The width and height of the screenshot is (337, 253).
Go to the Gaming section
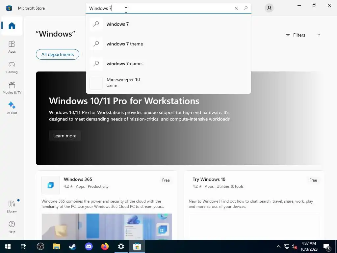[x=12, y=67]
